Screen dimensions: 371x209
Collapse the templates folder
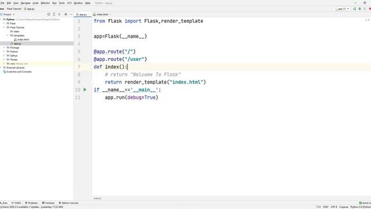point(8,35)
